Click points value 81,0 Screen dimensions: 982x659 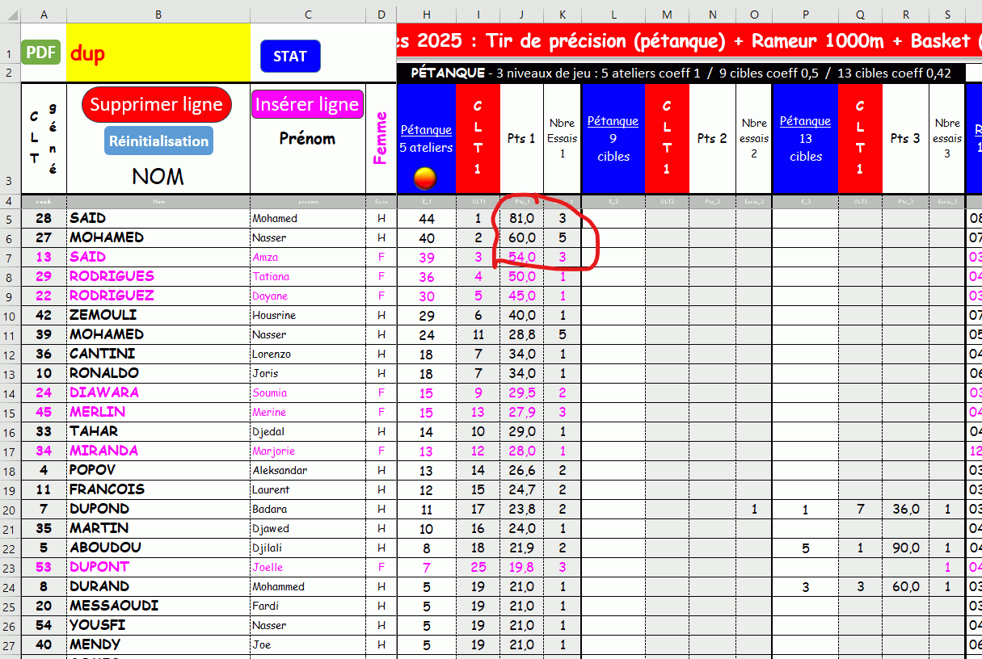[521, 218]
